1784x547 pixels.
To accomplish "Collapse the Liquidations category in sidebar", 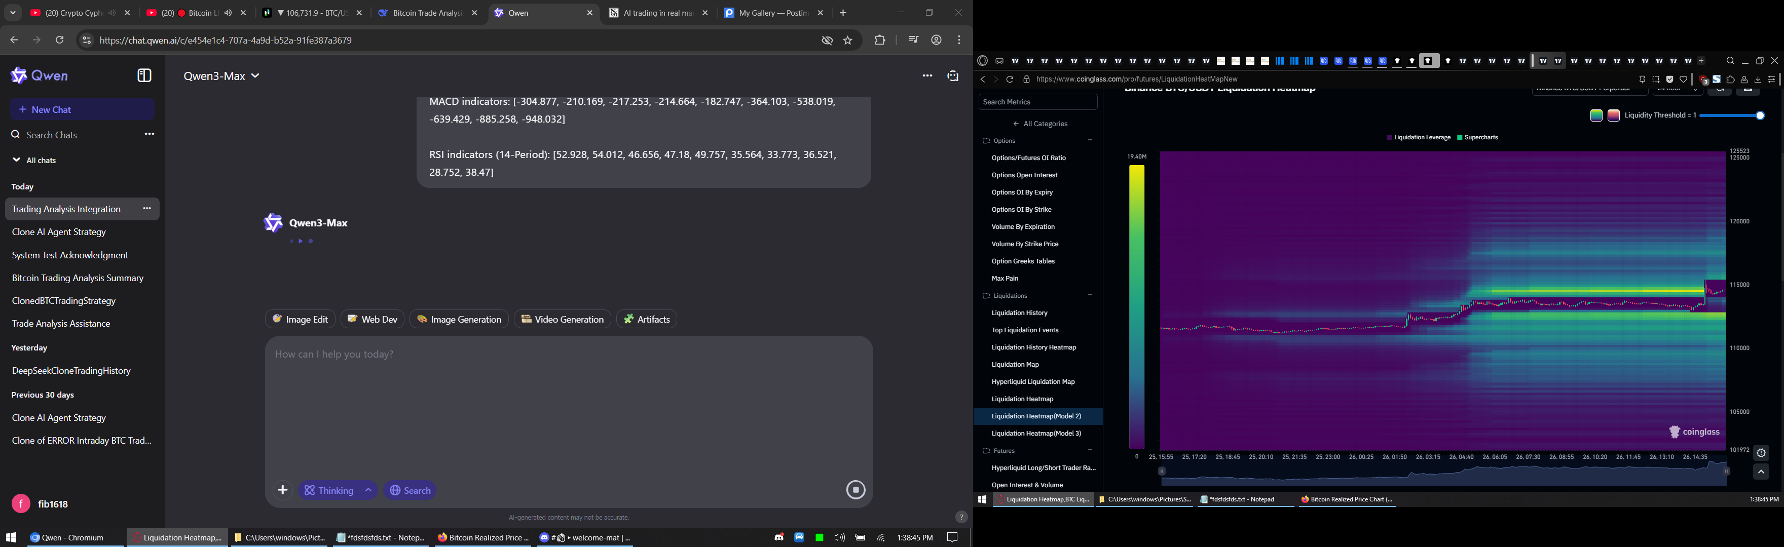I will 1090,296.
